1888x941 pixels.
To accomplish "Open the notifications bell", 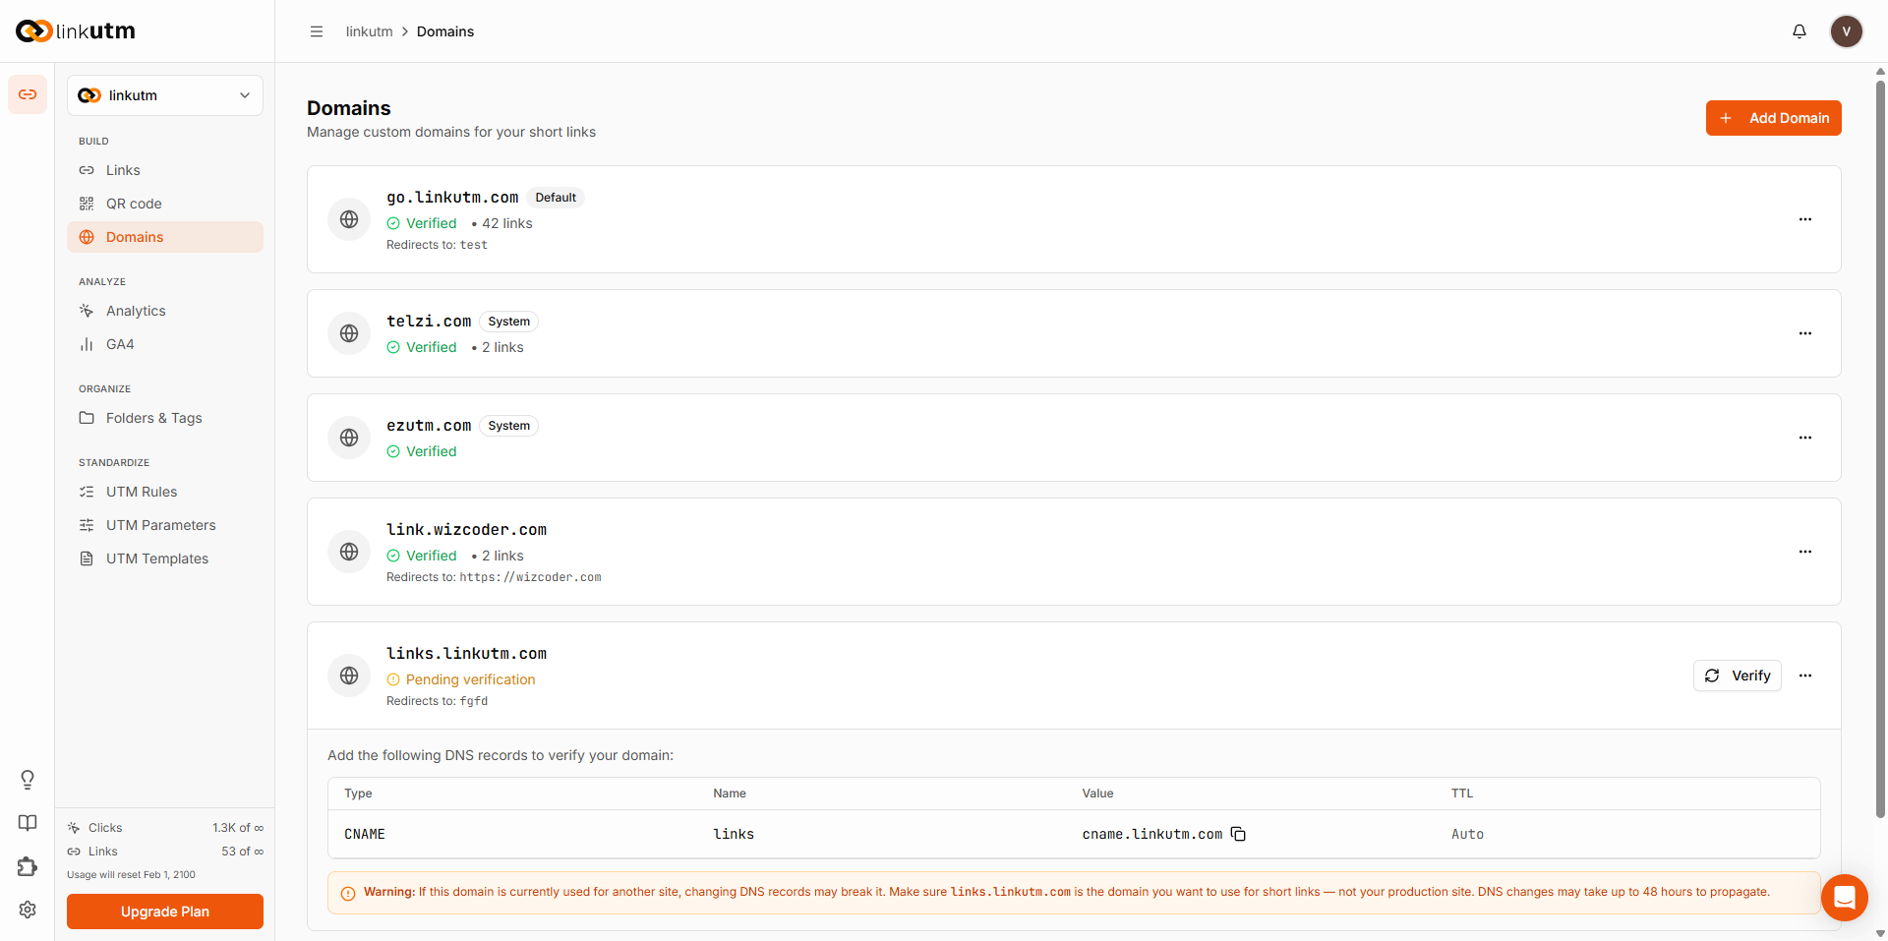I will (1799, 31).
